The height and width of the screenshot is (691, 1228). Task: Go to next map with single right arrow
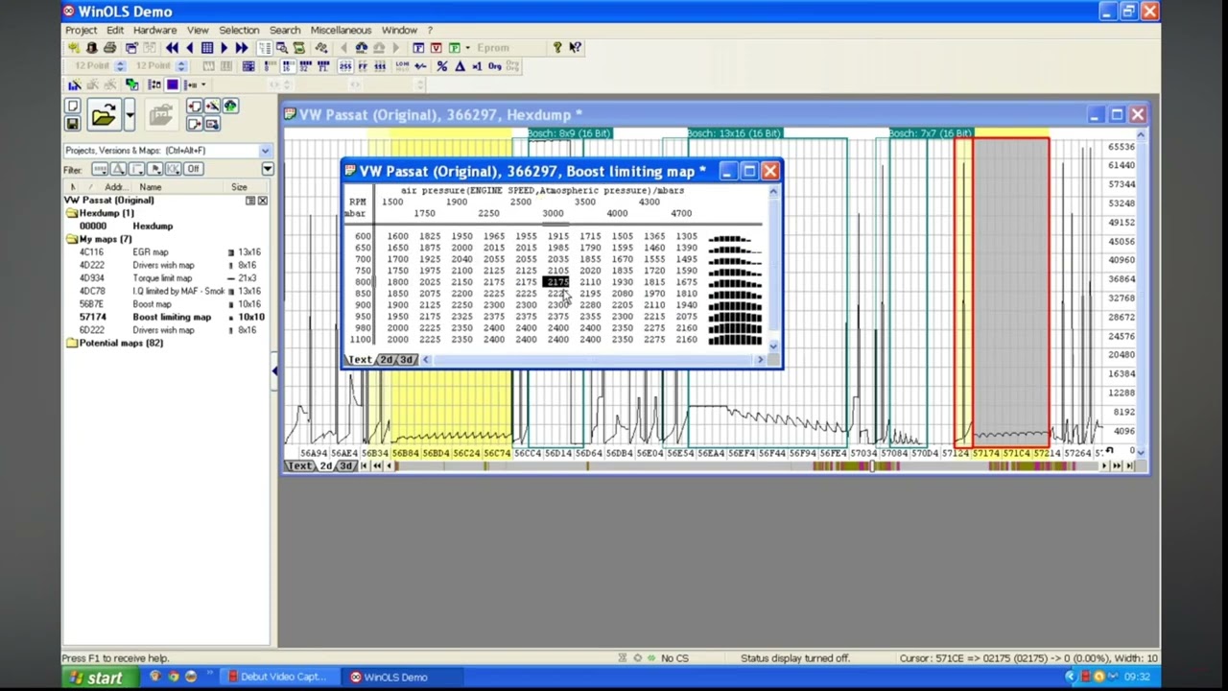(x=224, y=48)
